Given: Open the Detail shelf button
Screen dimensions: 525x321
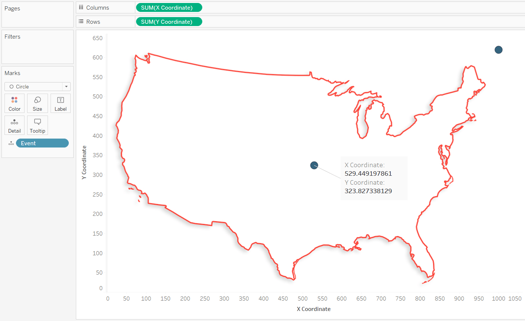Looking at the screenshot, I should [x=14, y=125].
